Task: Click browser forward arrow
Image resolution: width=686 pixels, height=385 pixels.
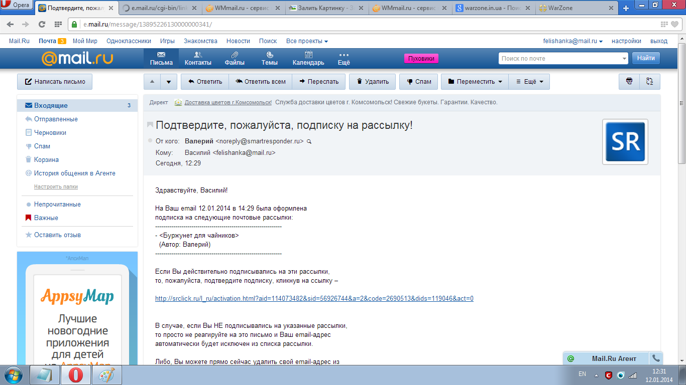Action: coord(26,24)
